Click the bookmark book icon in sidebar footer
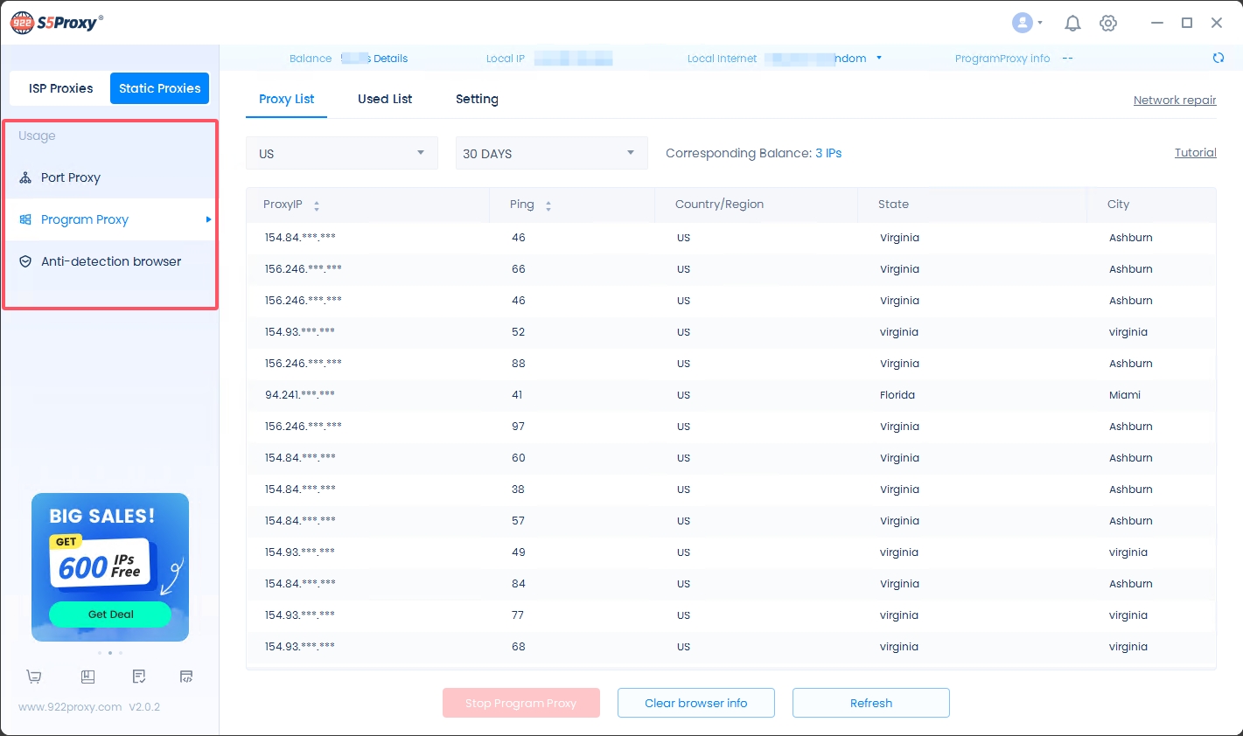 (87, 677)
